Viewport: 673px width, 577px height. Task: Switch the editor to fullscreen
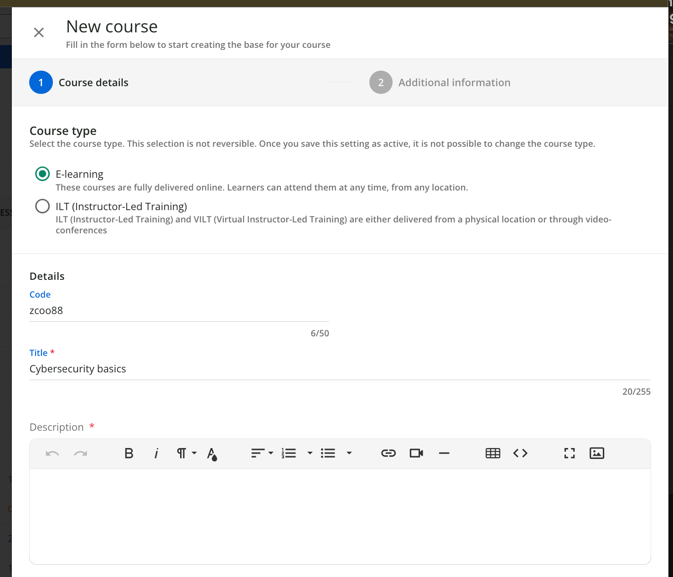[569, 453]
